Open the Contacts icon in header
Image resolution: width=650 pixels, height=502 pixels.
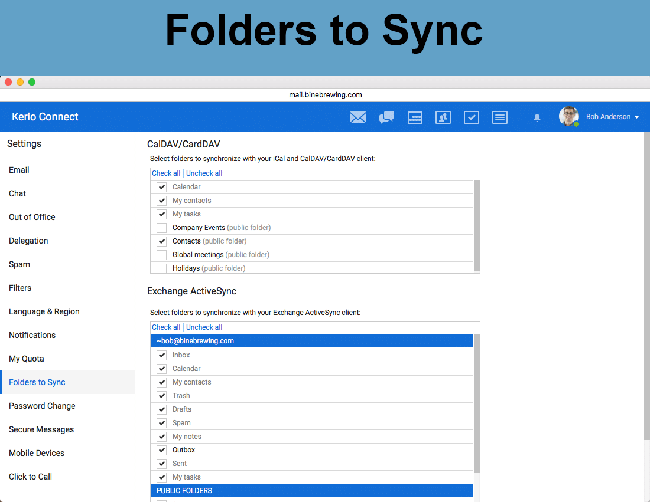pyautogui.click(x=443, y=117)
